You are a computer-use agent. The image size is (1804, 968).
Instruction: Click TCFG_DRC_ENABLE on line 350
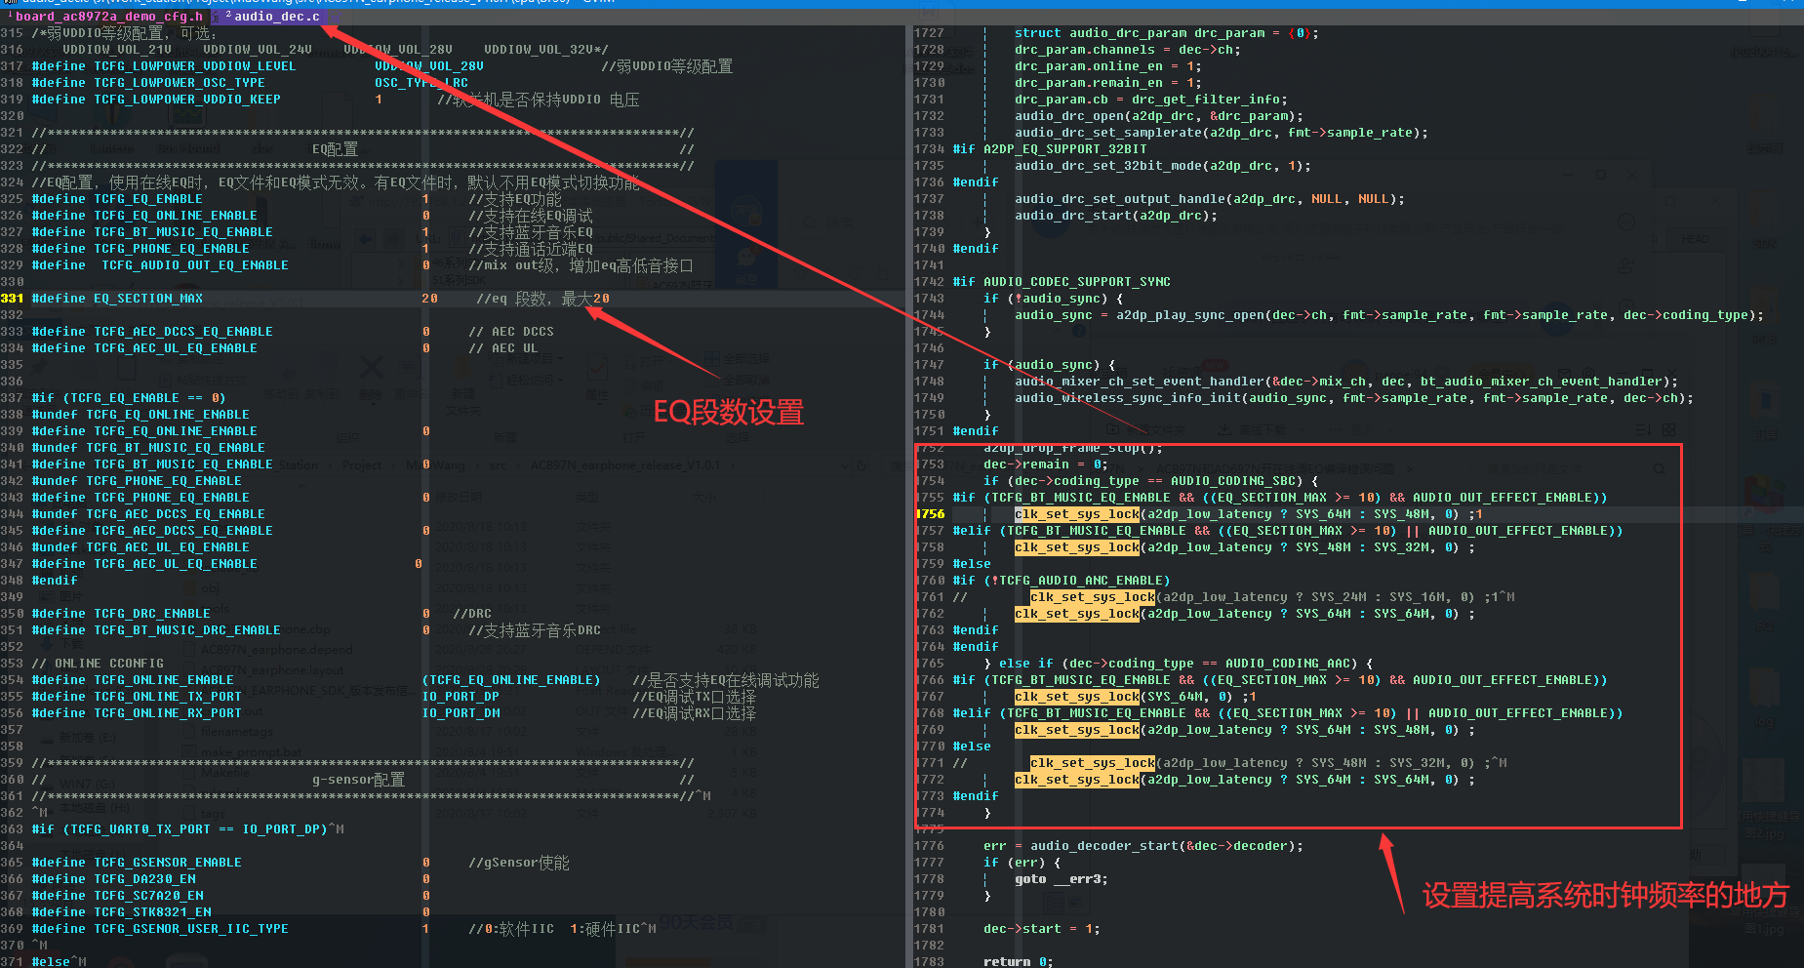pyautogui.click(x=152, y=614)
